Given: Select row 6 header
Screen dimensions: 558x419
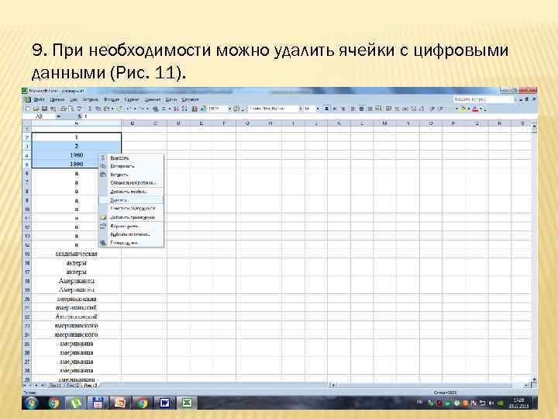Looking at the screenshot, I should pyautogui.click(x=27, y=173).
